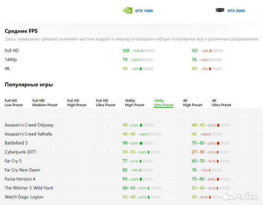Select the Full HD Low Preset tab
This screenshot has height=205, width=263.
point(14,103)
